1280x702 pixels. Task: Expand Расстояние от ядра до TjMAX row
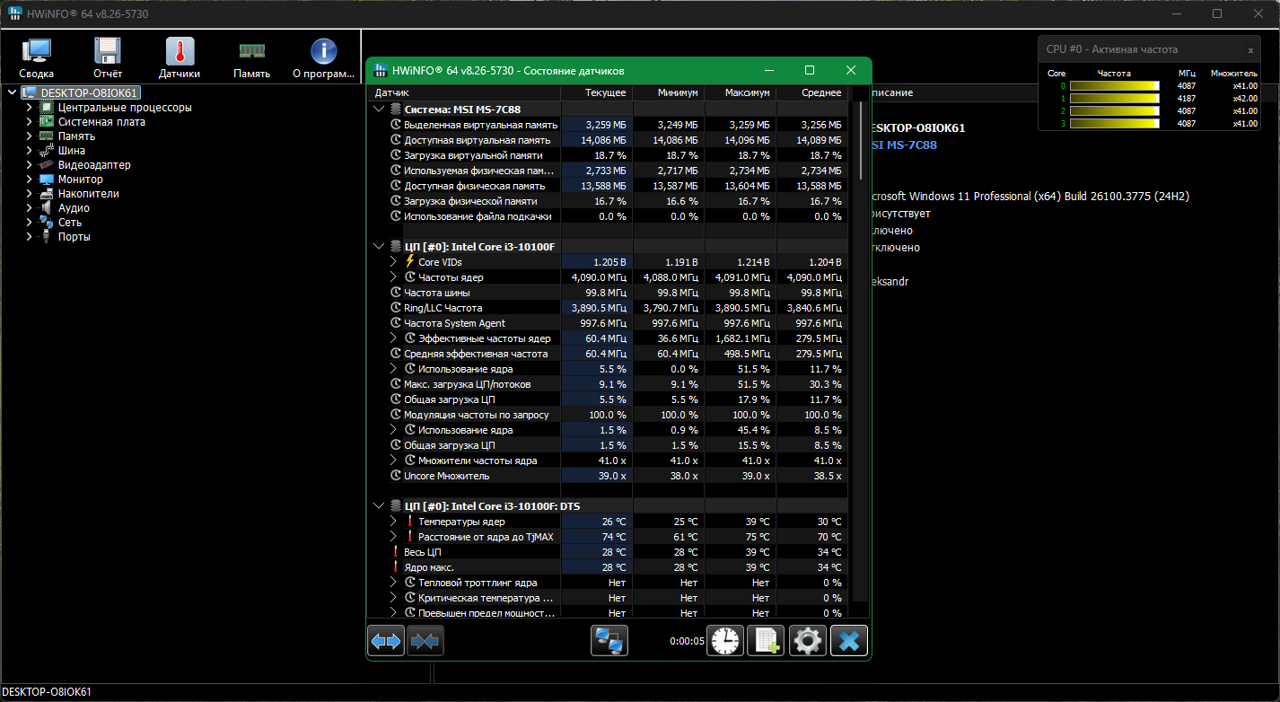coord(393,537)
